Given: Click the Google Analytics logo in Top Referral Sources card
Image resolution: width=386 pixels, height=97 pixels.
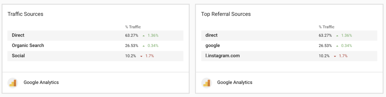Looking at the screenshot, I should coord(206,83).
